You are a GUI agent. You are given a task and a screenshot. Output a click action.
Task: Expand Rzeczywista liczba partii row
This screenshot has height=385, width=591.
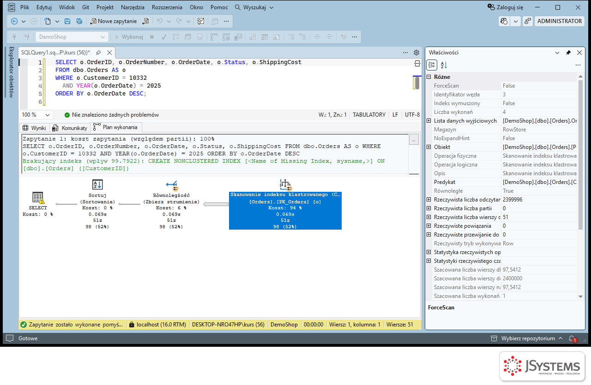429,208
